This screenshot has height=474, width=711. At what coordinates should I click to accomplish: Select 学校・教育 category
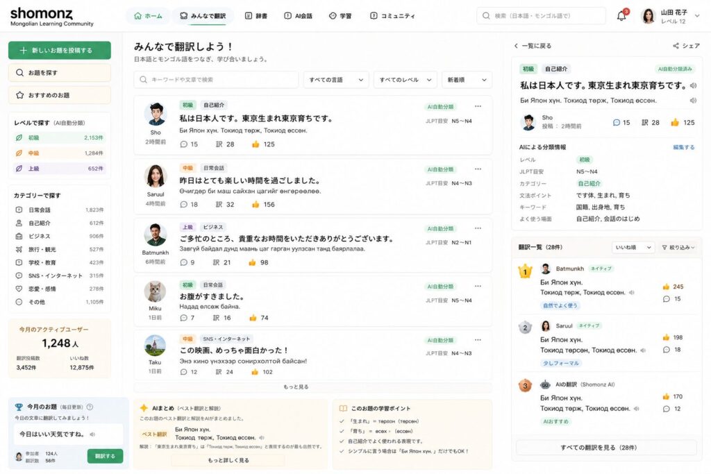(60, 262)
